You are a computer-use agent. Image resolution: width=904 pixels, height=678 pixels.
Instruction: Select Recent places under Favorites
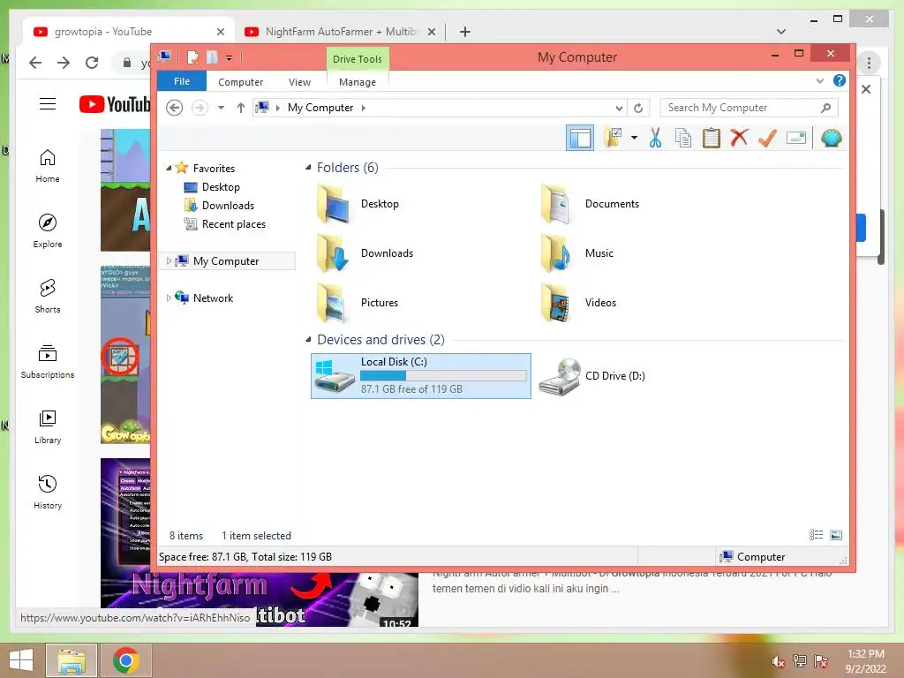(x=233, y=223)
